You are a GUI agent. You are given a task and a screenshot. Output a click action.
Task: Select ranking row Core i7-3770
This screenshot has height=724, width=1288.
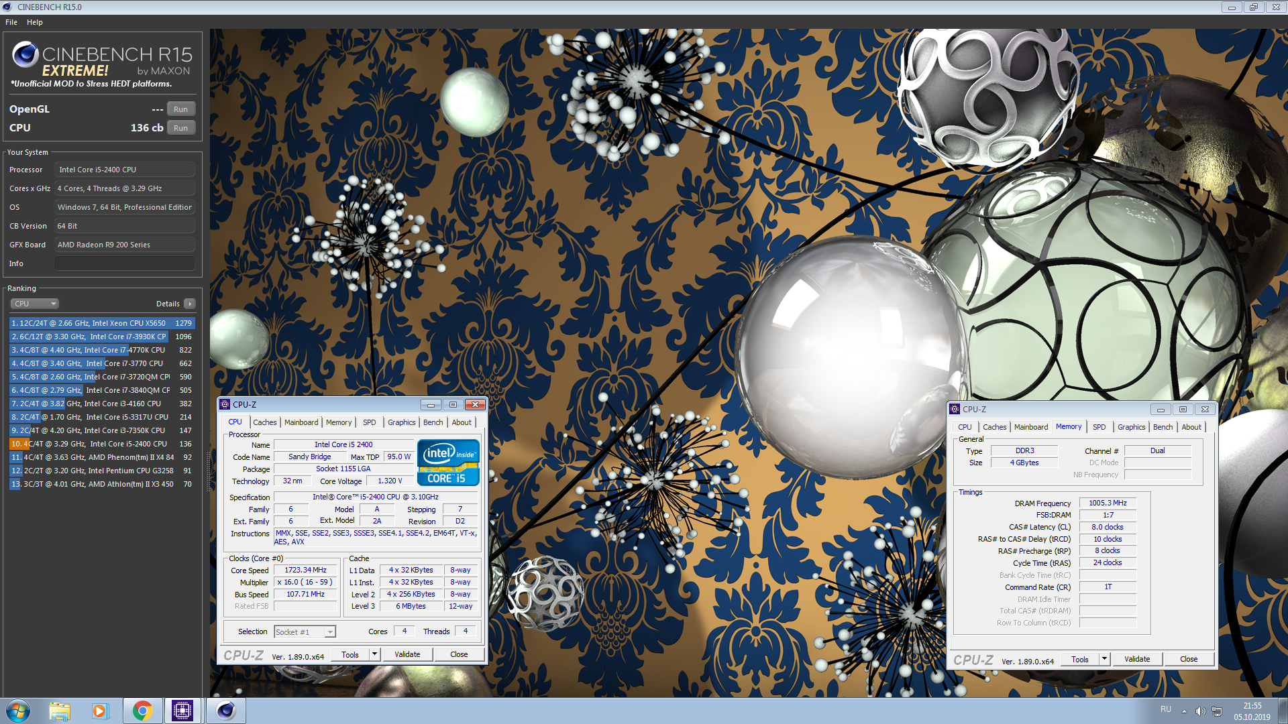pos(102,363)
